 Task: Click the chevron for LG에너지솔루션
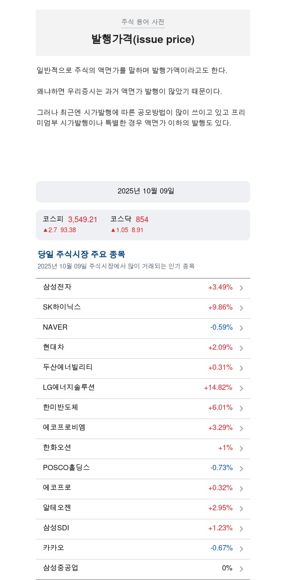(241, 388)
